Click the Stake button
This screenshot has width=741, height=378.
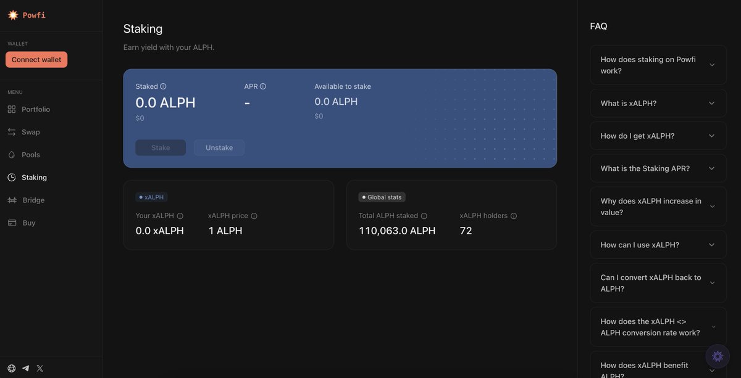tap(161, 148)
